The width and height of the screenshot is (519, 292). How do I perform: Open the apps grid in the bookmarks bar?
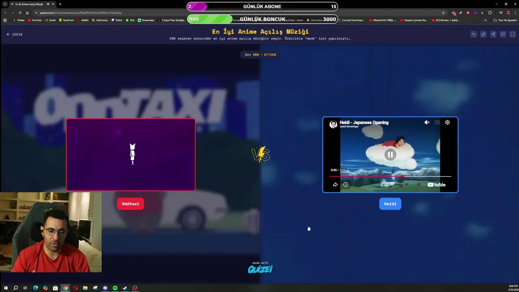tap(5, 20)
